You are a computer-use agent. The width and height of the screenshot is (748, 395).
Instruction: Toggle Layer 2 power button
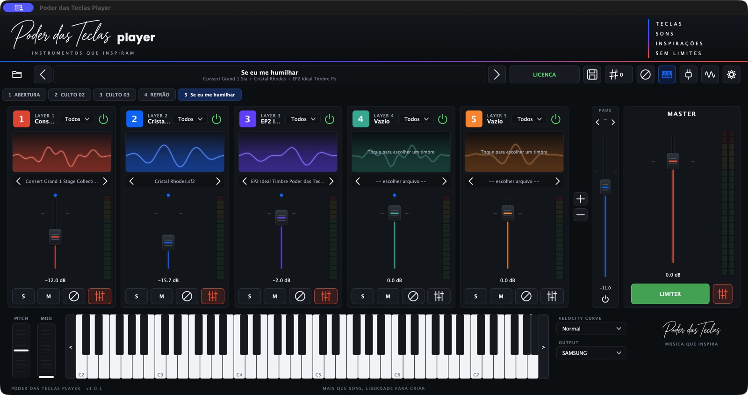click(216, 119)
